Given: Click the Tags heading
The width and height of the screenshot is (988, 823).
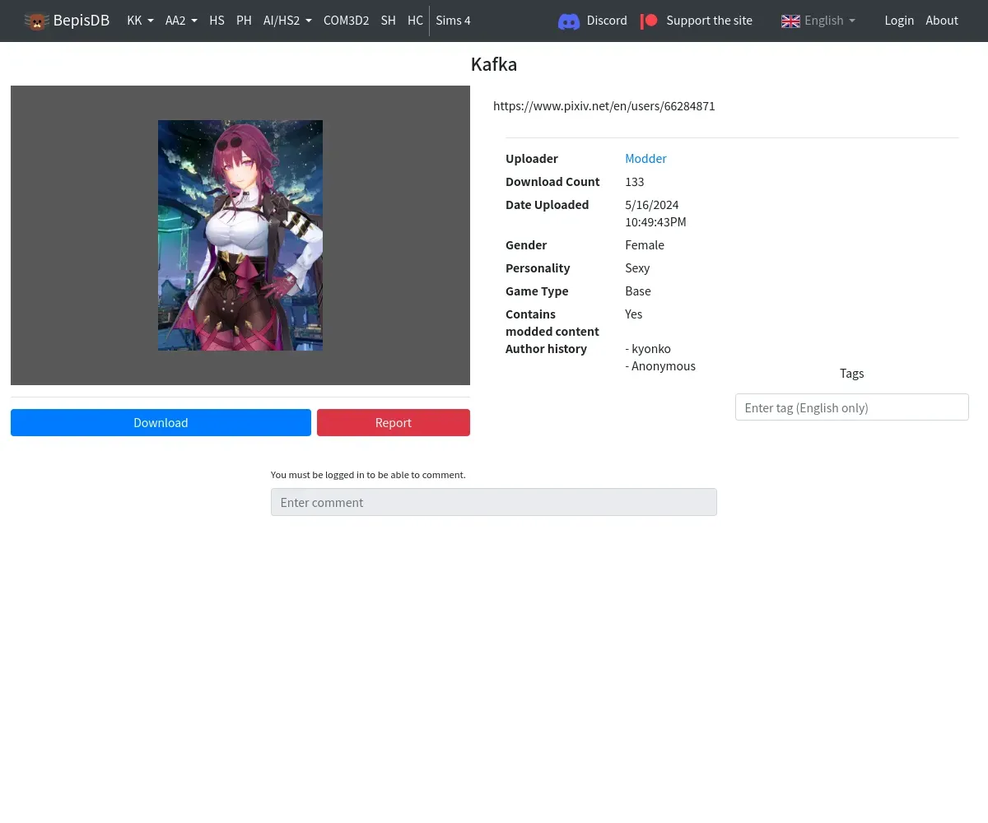Looking at the screenshot, I should pyautogui.click(x=851, y=373).
